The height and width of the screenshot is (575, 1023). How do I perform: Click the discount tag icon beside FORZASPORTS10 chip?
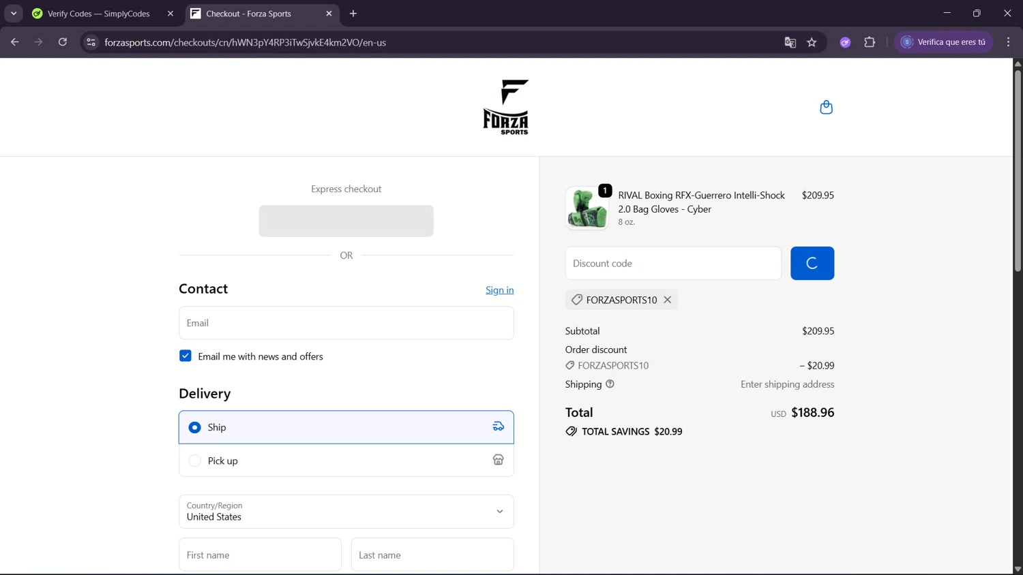tap(577, 300)
